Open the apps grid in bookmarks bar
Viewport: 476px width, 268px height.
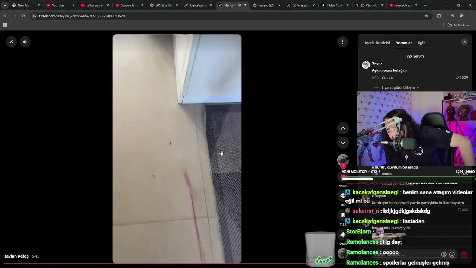tap(5, 25)
